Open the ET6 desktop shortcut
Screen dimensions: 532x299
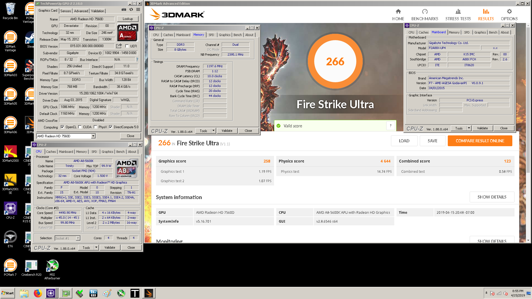tap(10, 239)
